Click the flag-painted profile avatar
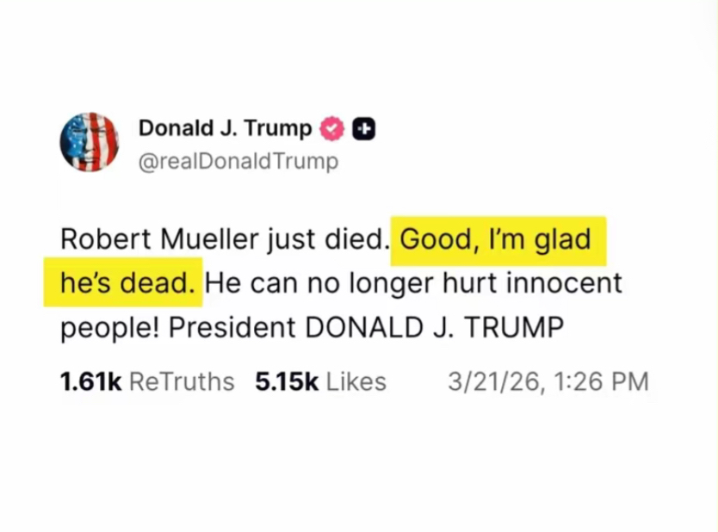 [89, 141]
